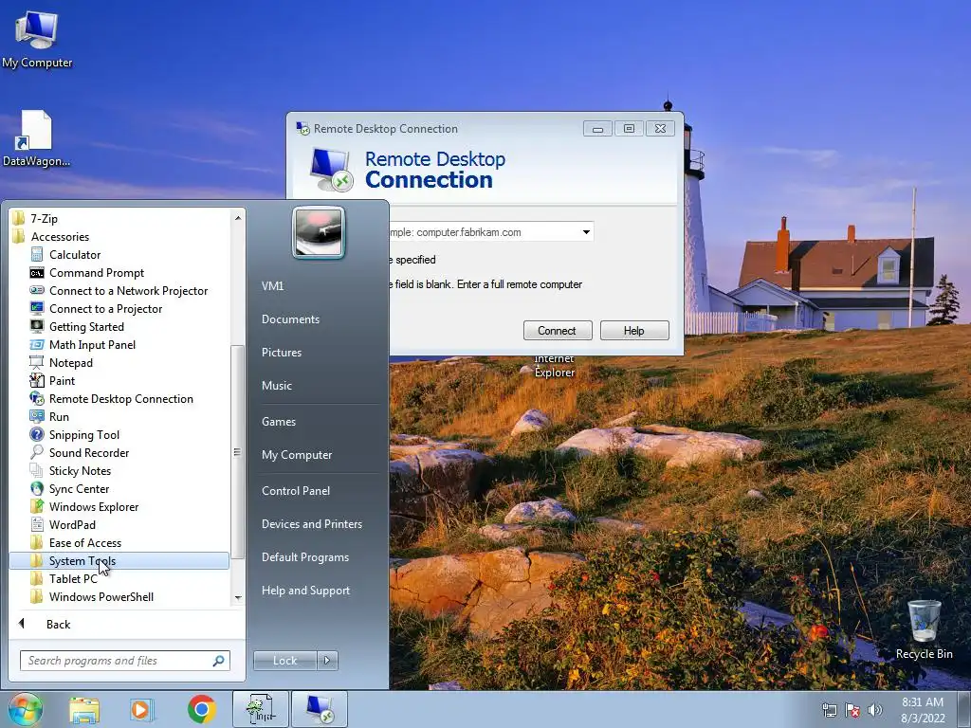971x728 pixels.
Task: Click Help in Remote Desktop Connection
Action: [x=634, y=331]
